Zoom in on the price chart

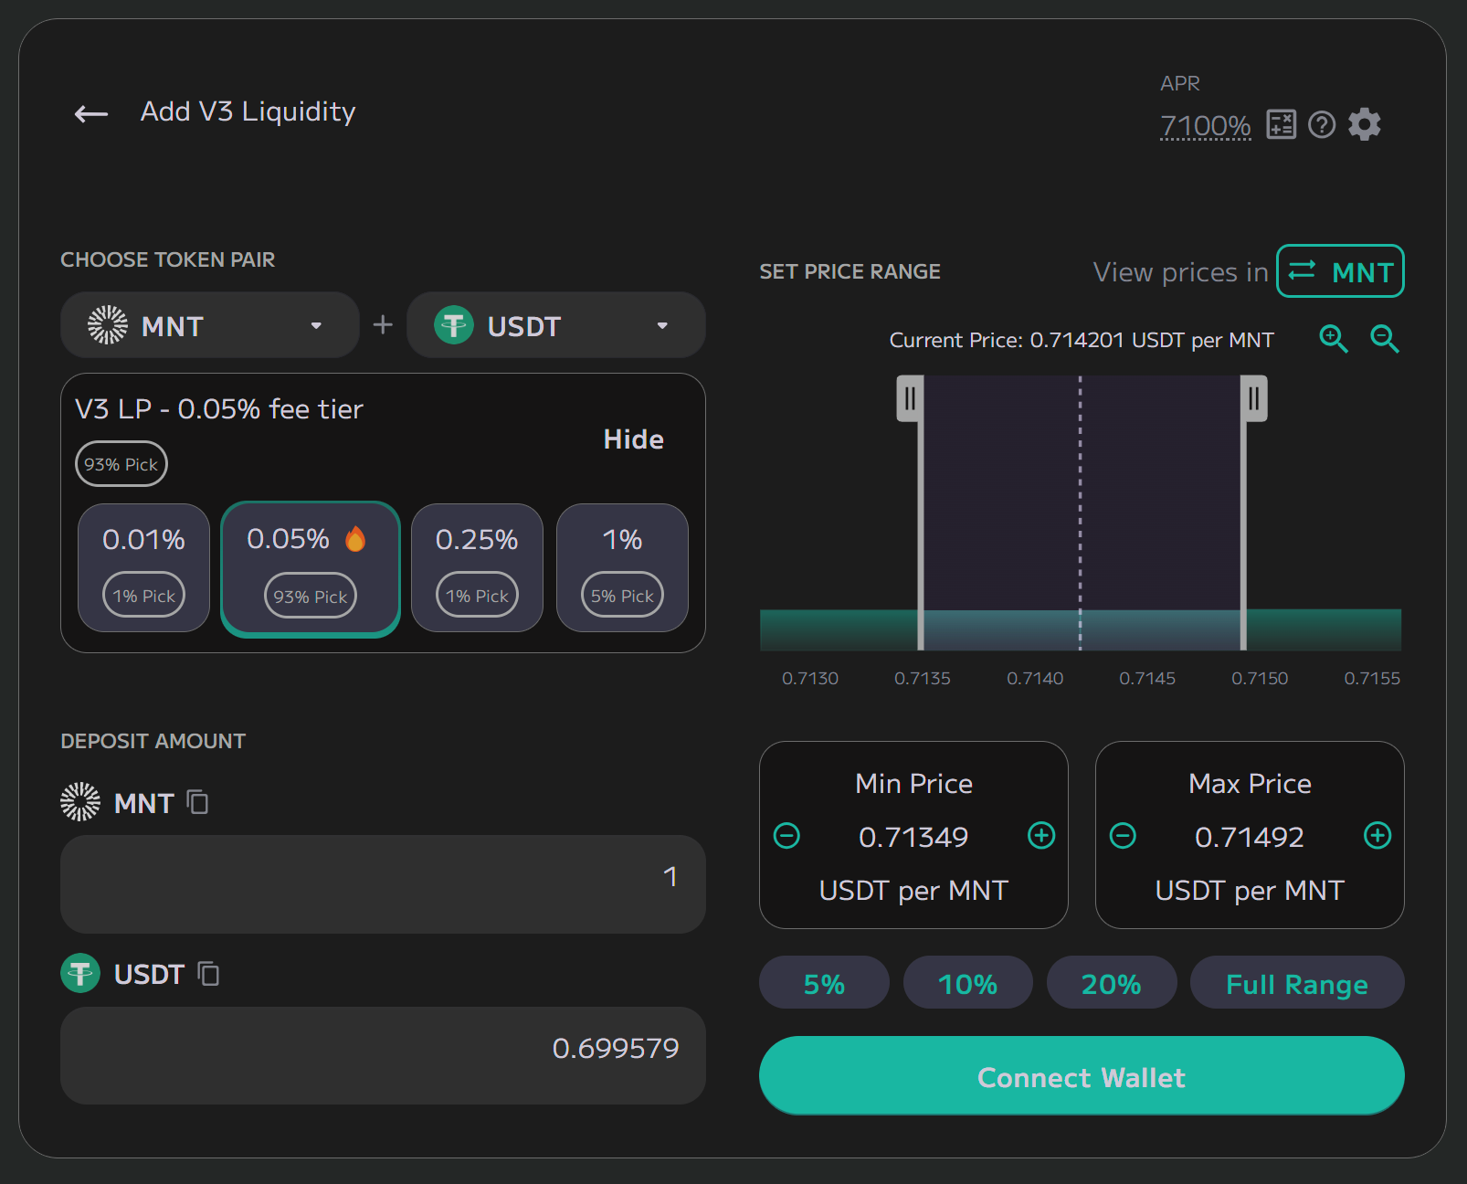tap(1334, 339)
